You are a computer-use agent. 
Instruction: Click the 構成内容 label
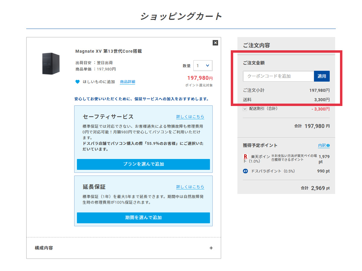click(44, 248)
